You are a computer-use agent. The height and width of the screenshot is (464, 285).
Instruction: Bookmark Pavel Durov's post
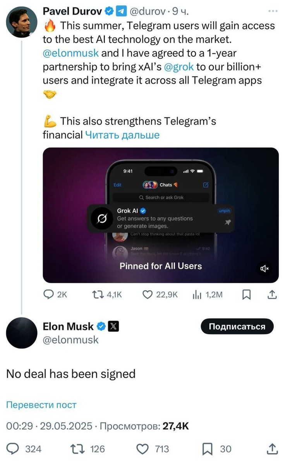click(247, 295)
